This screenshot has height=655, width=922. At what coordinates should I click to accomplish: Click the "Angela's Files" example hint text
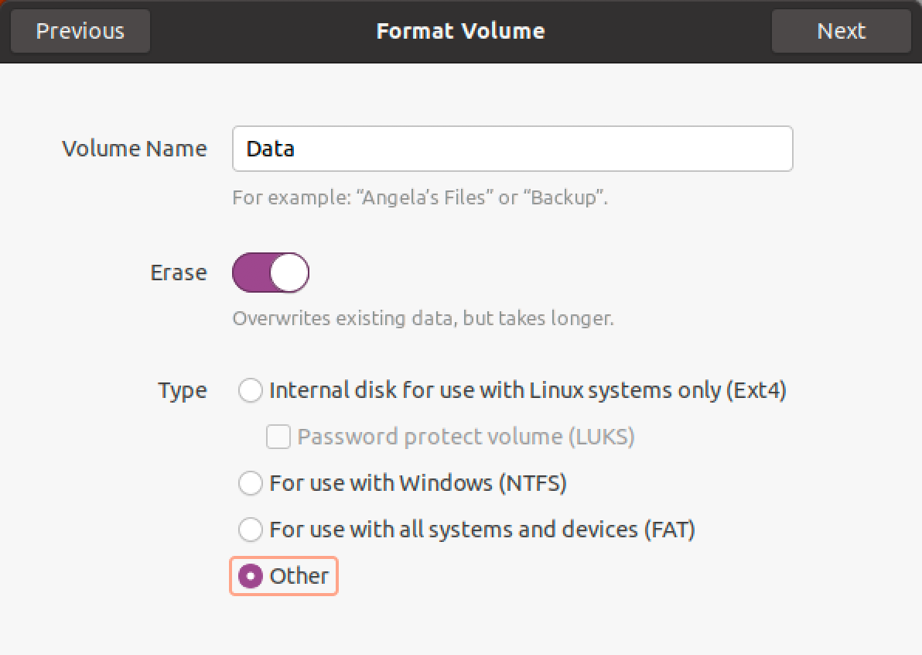(x=420, y=197)
